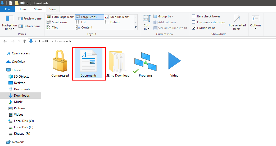This screenshot has width=276, height=146.
Task: Open Local Disk (E:) drive
Action: pyautogui.click(x=21, y=127)
